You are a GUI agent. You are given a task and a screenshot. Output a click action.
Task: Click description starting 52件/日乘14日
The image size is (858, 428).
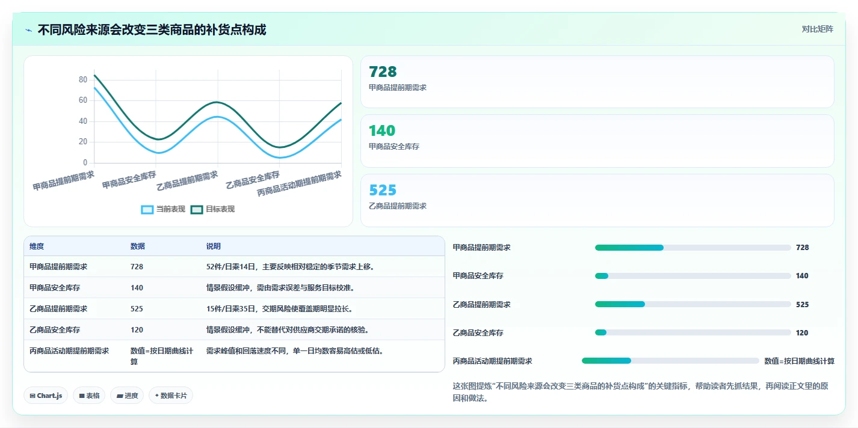pos(291,266)
